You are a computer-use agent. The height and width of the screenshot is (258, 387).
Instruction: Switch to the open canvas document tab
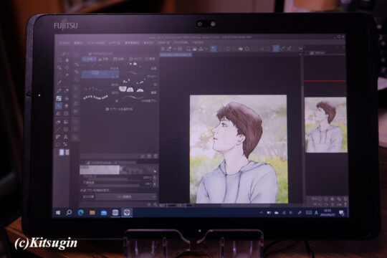click(x=176, y=54)
